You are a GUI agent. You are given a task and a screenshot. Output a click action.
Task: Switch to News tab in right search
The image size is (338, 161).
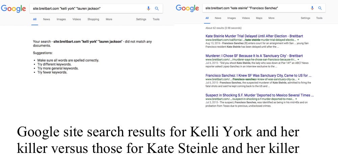point(218,18)
